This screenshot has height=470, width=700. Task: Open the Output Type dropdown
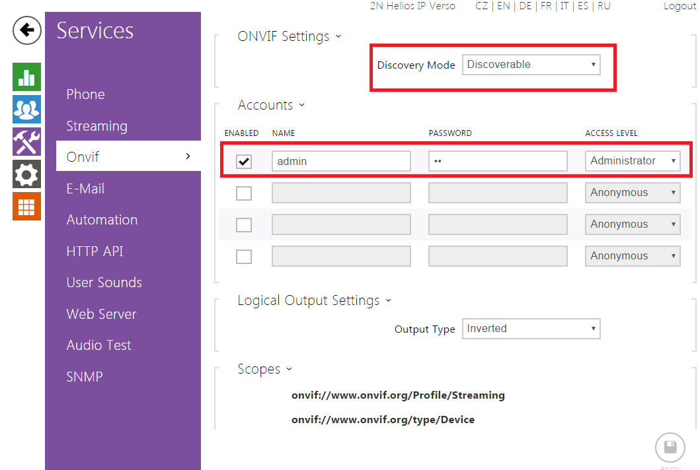(x=531, y=329)
